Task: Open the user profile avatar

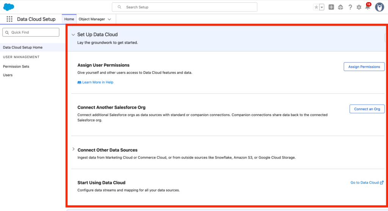Action: tap(379, 7)
